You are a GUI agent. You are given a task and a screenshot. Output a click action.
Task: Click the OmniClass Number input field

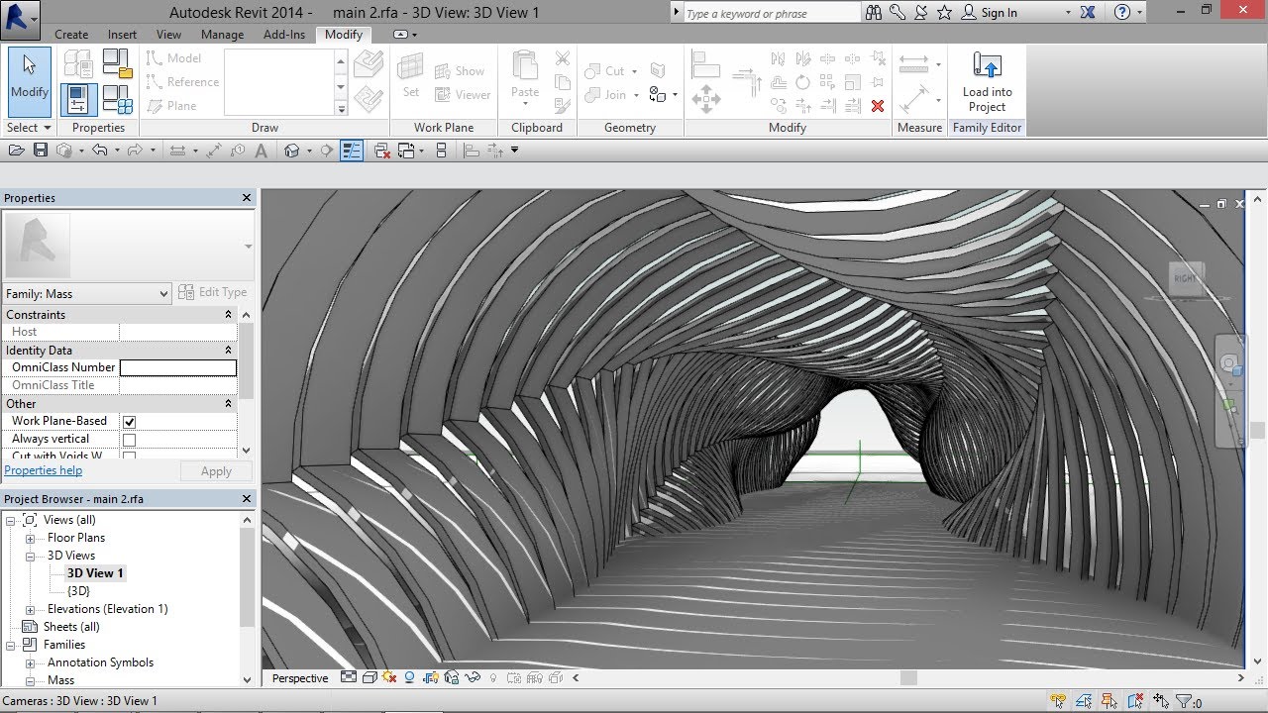[x=178, y=367]
